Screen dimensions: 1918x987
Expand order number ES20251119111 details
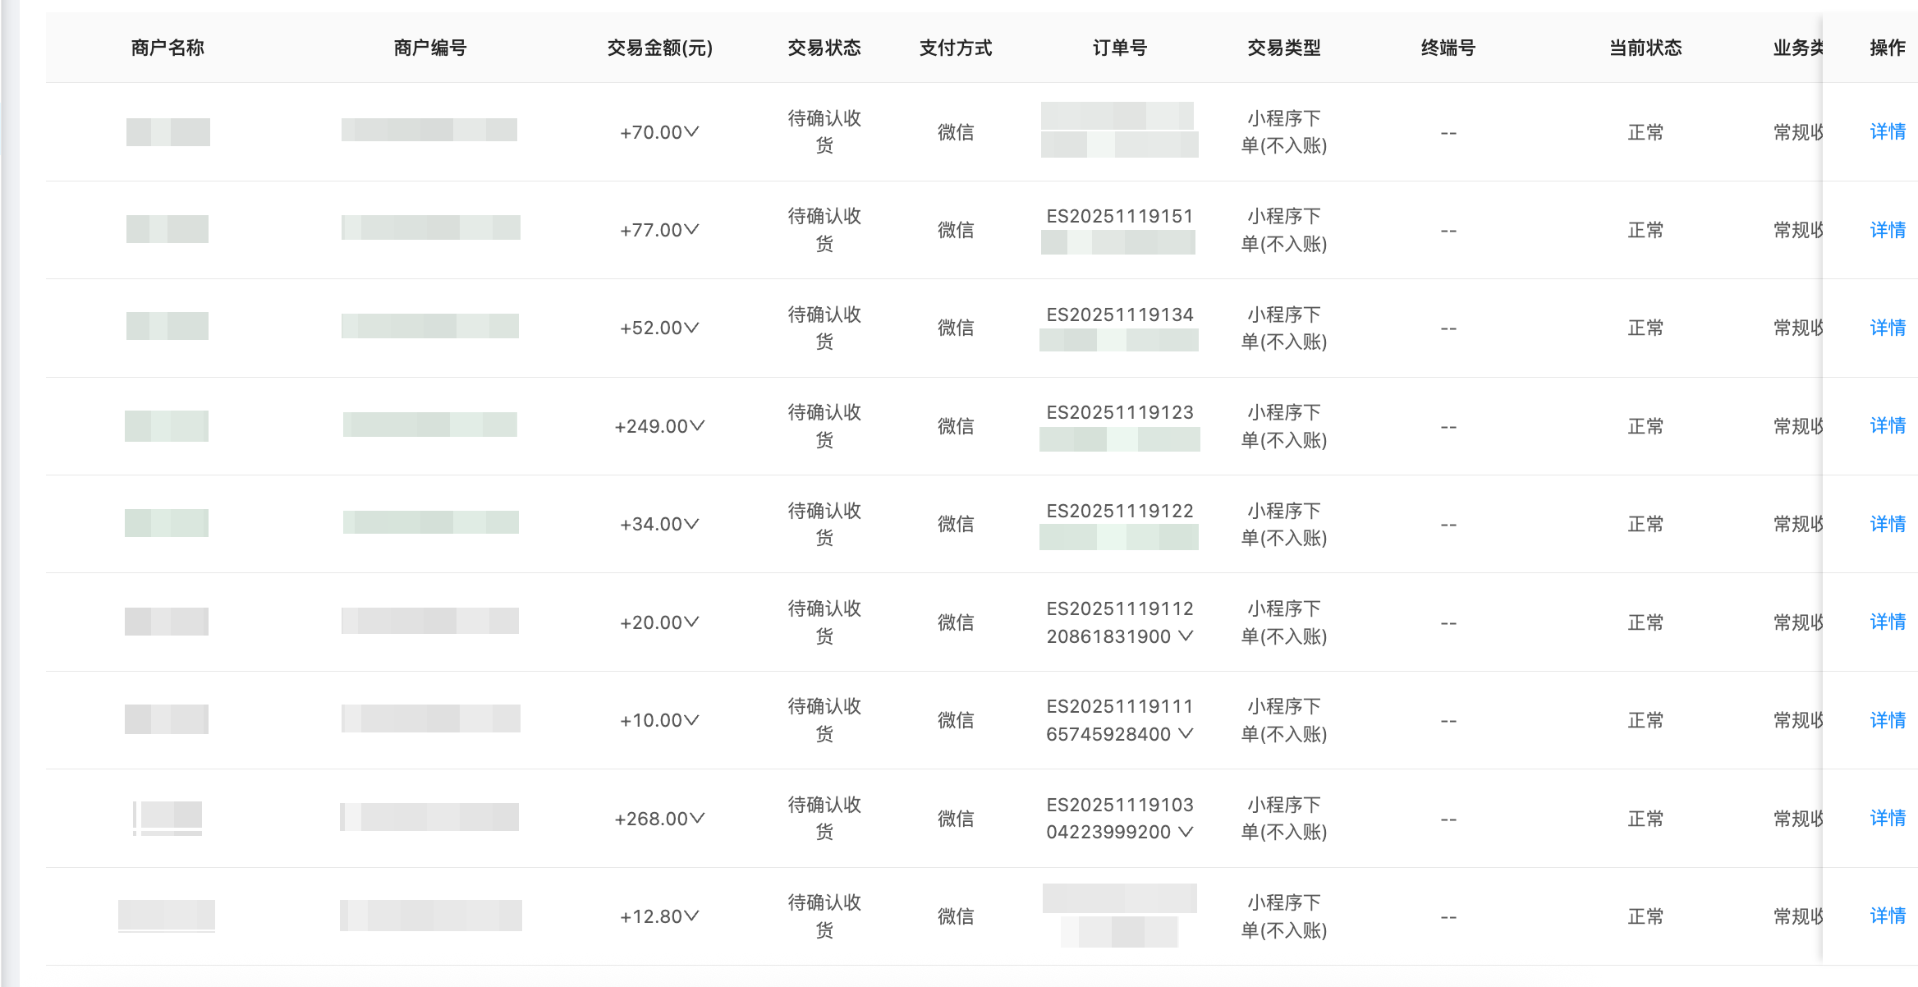coord(1186,734)
